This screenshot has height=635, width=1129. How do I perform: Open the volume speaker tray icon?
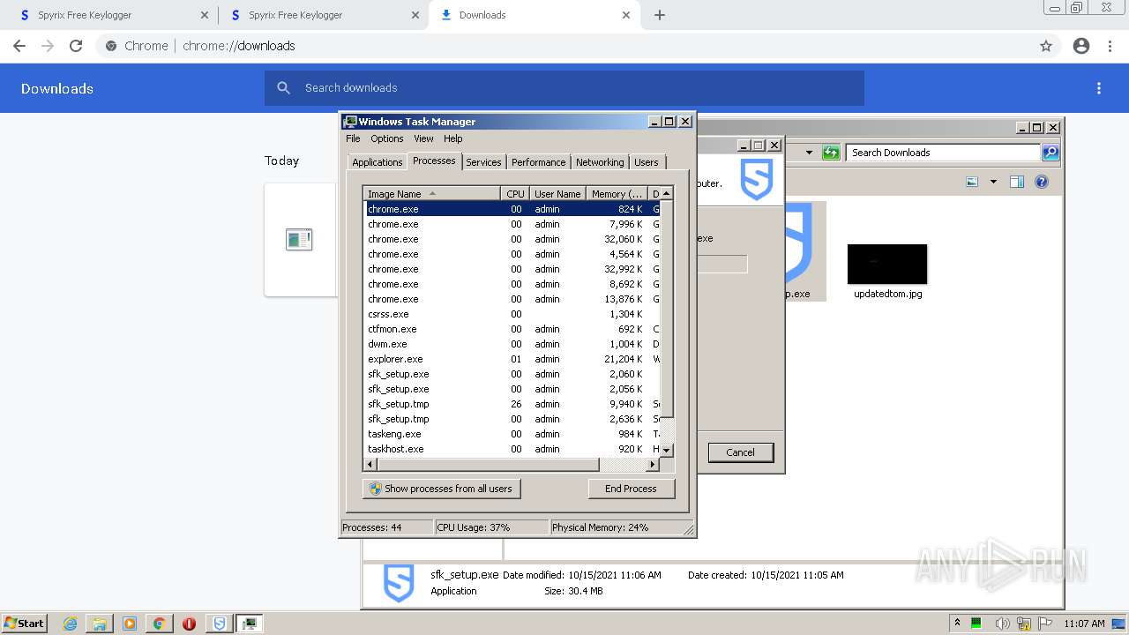[x=1002, y=624]
